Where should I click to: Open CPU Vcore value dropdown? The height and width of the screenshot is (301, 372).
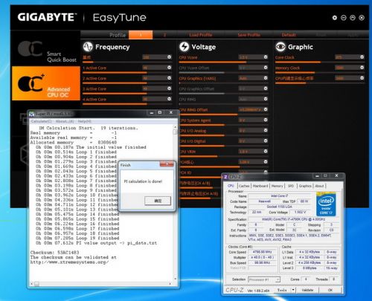click(266, 57)
